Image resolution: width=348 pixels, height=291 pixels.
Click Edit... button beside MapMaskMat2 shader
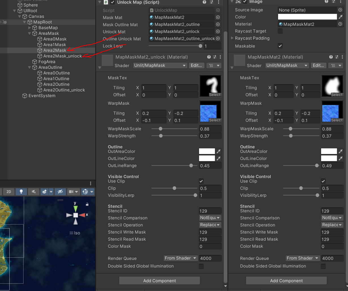(318, 65)
